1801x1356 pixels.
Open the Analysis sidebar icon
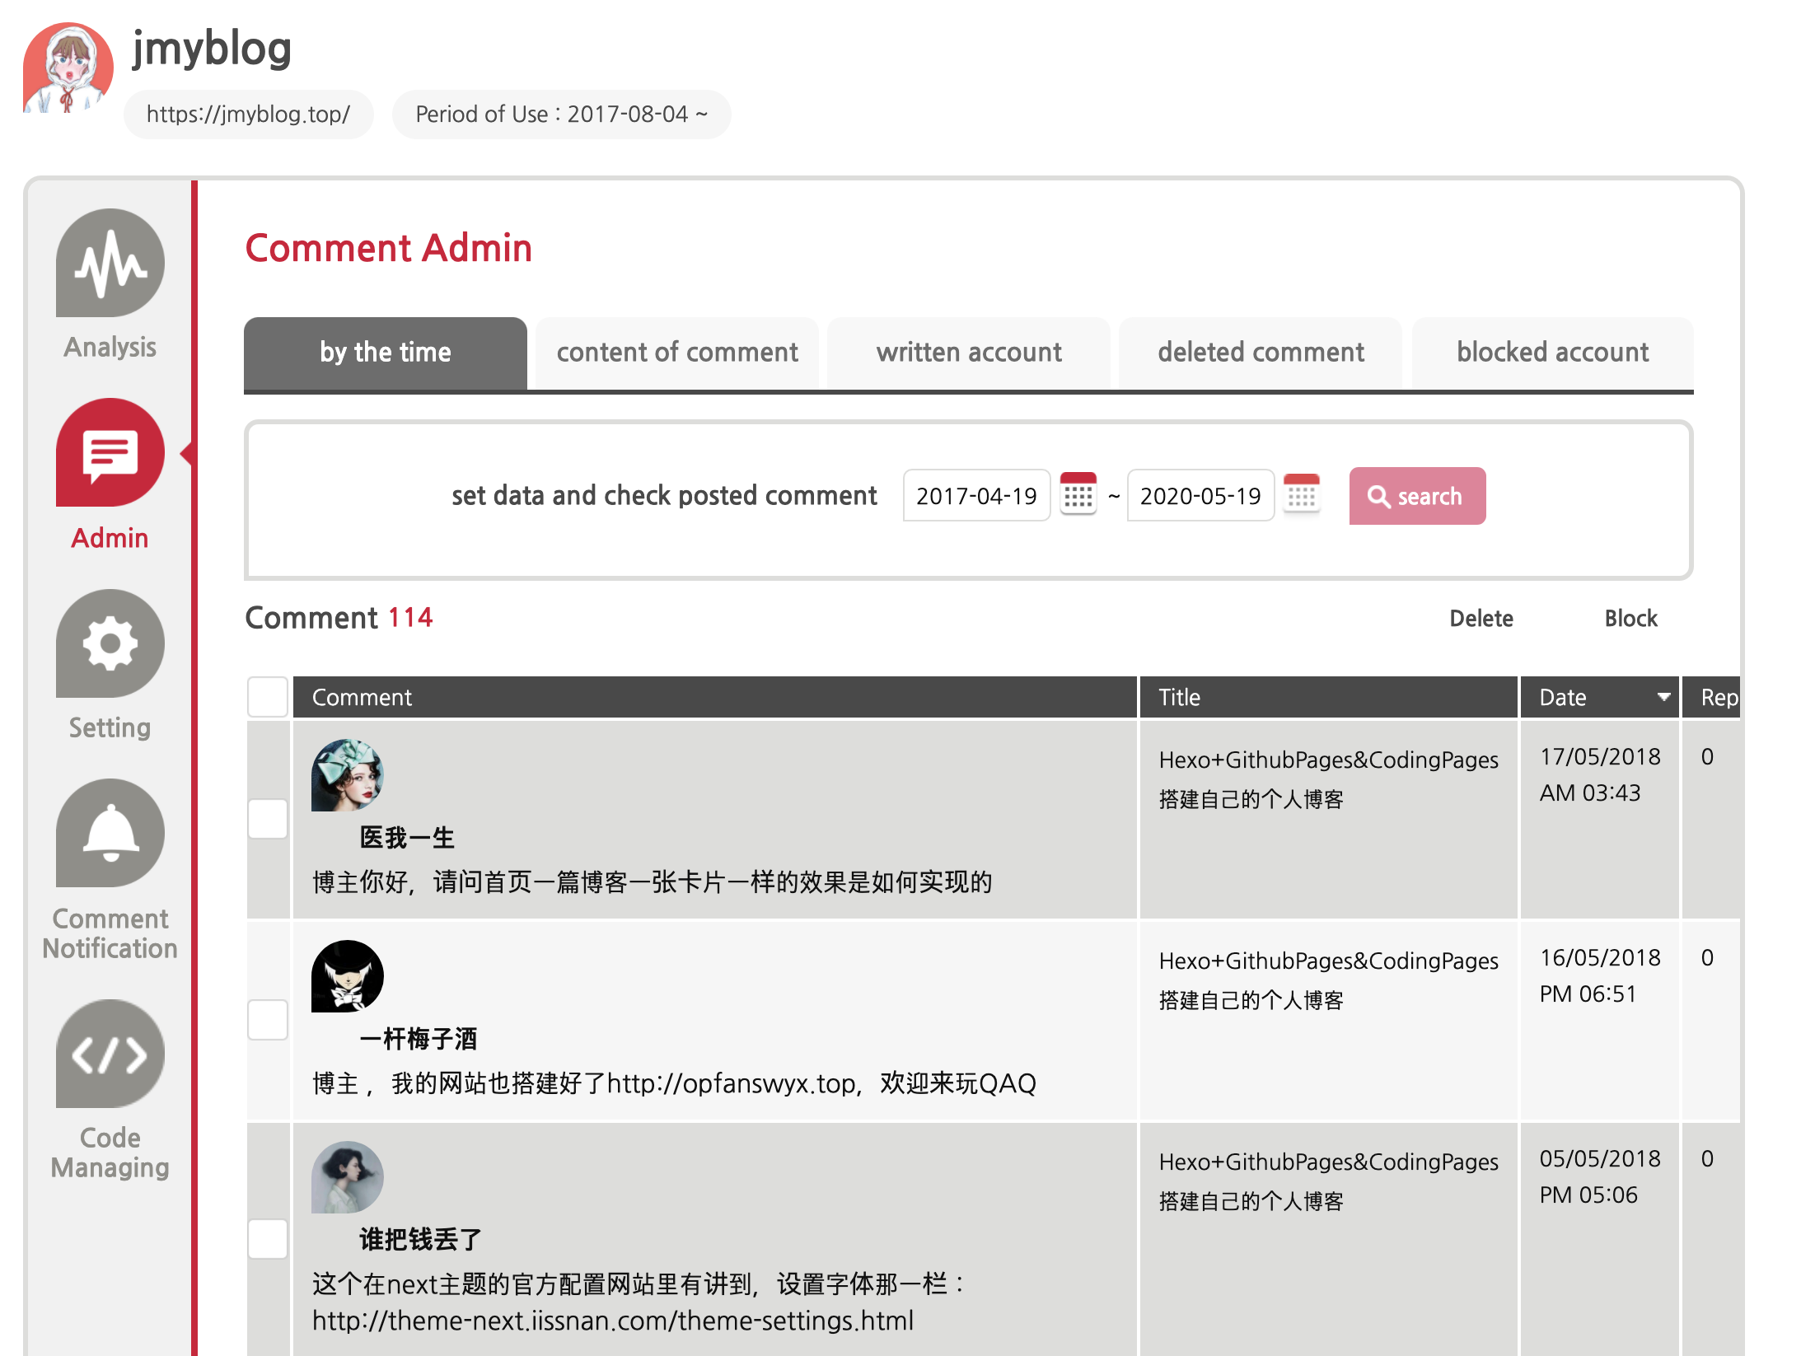110,264
